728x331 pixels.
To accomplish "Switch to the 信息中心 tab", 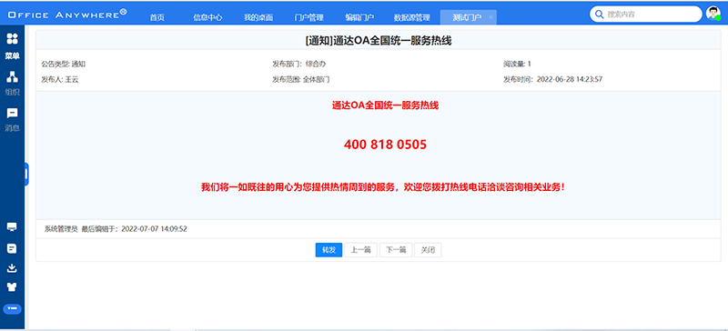I will pos(207,17).
